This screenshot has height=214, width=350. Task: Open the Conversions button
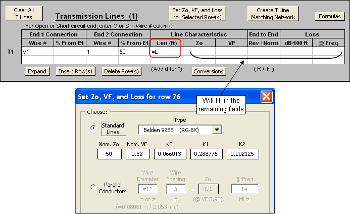[x=208, y=71]
